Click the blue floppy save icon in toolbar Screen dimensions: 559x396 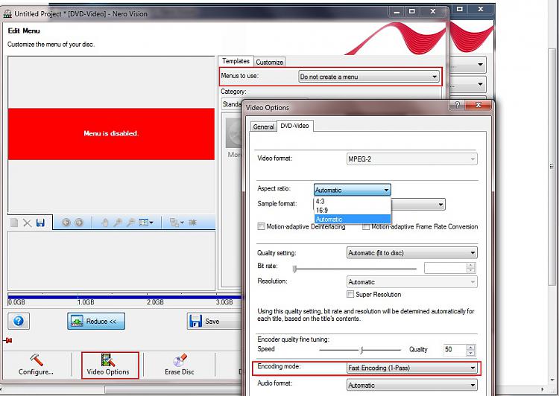click(x=40, y=223)
